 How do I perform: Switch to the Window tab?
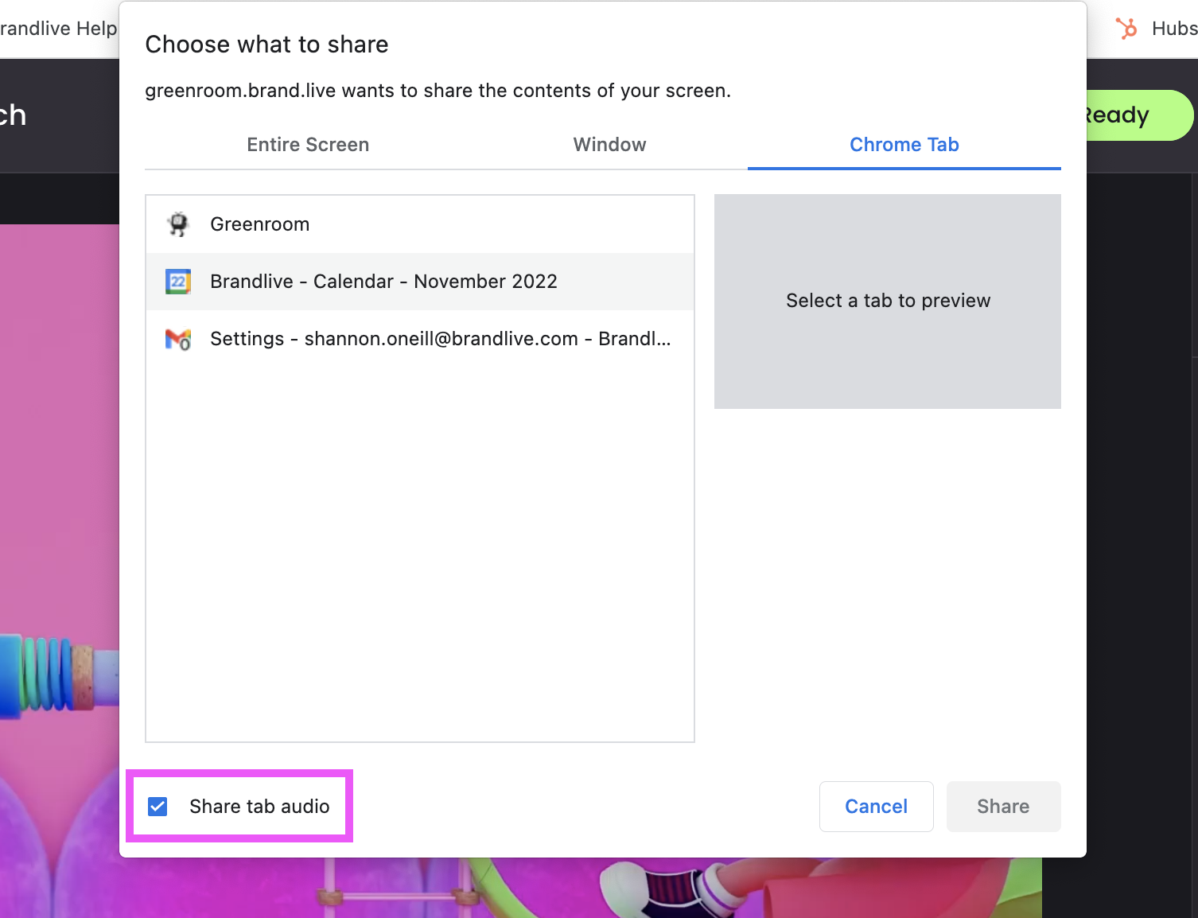click(x=609, y=145)
